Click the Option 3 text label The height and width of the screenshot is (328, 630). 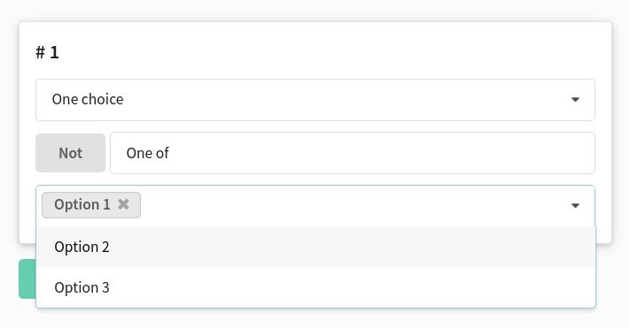(82, 287)
